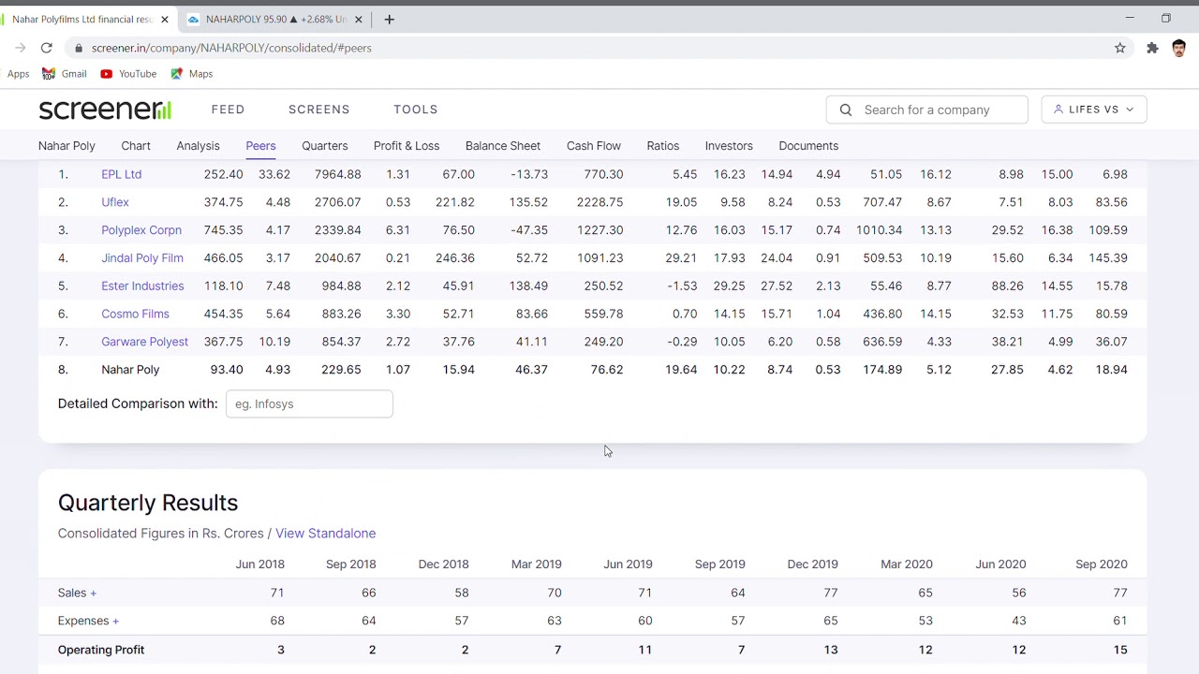
Task: Open the Apps bookmarks shortcut
Action: tap(19, 74)
